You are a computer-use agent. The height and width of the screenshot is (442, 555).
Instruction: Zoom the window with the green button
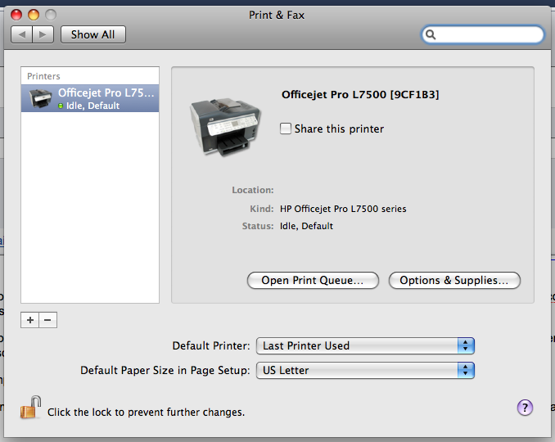[x=51, y=15]
